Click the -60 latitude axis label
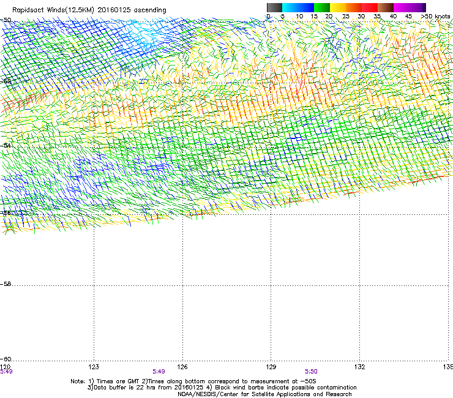This screenshot has height=398, width=453. 6,359
